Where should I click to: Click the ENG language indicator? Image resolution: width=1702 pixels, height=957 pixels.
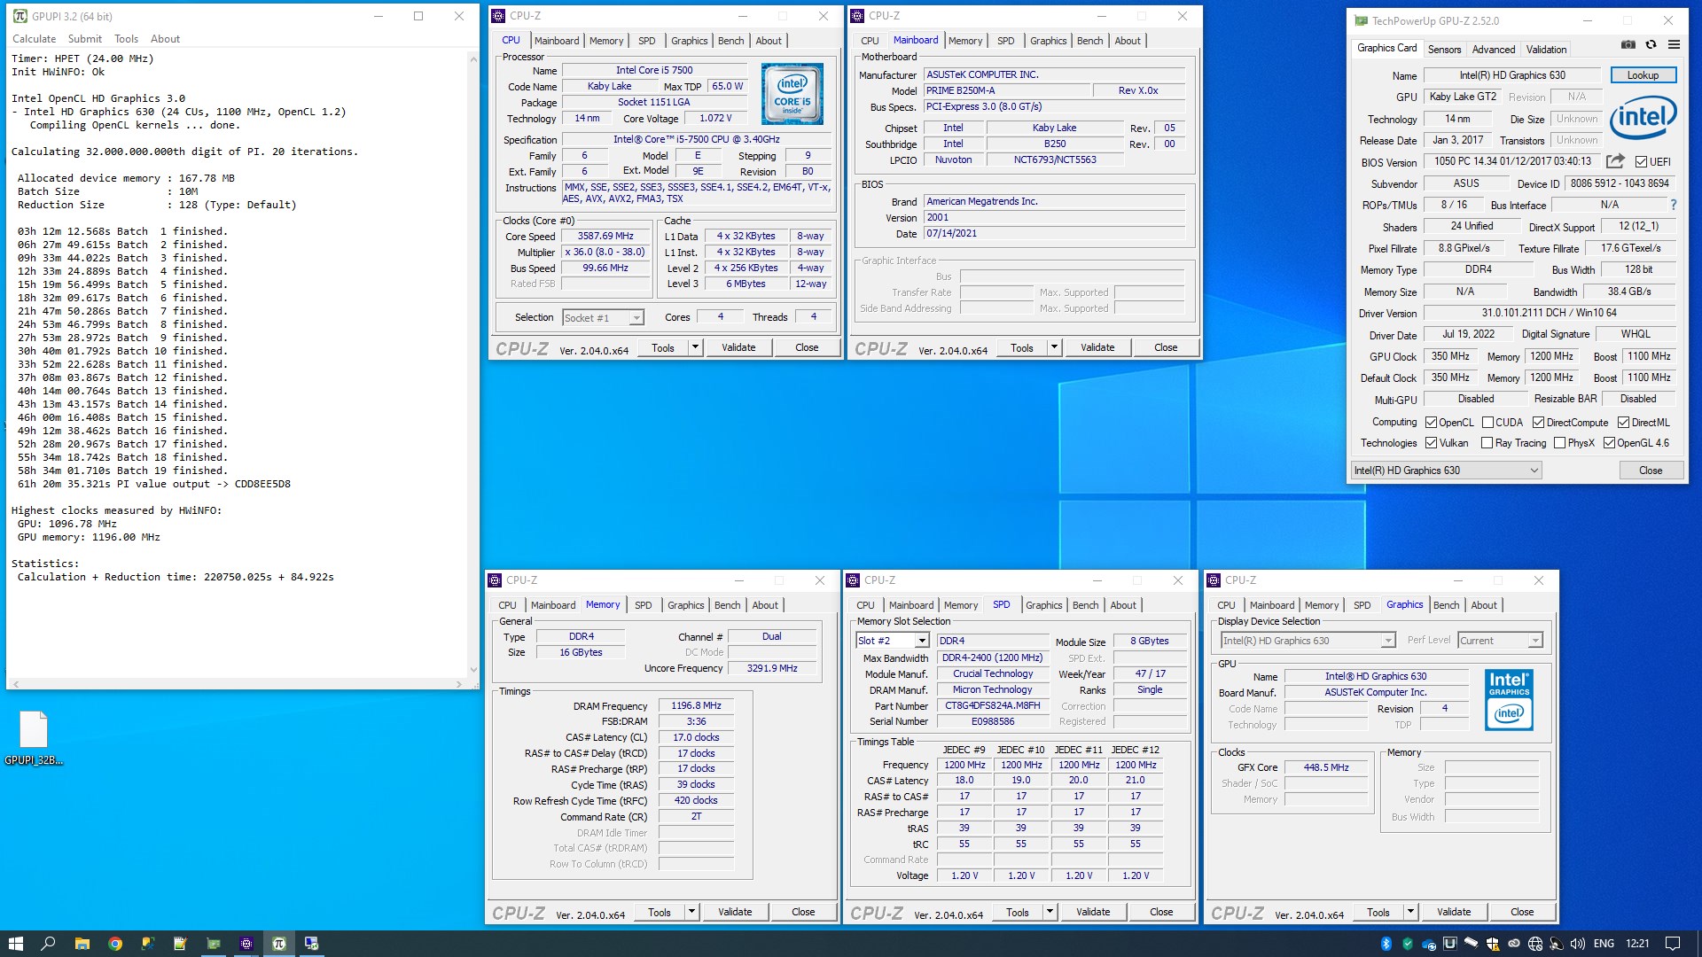tap(1604, 944)
